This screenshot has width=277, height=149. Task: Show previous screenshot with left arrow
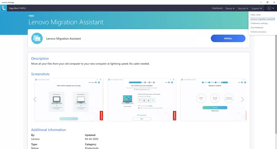point(35,100)
